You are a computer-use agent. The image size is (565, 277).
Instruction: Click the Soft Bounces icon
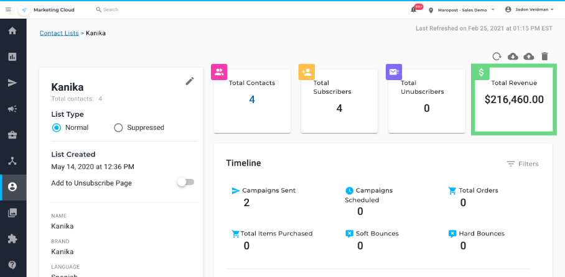(x=349, y=234)
